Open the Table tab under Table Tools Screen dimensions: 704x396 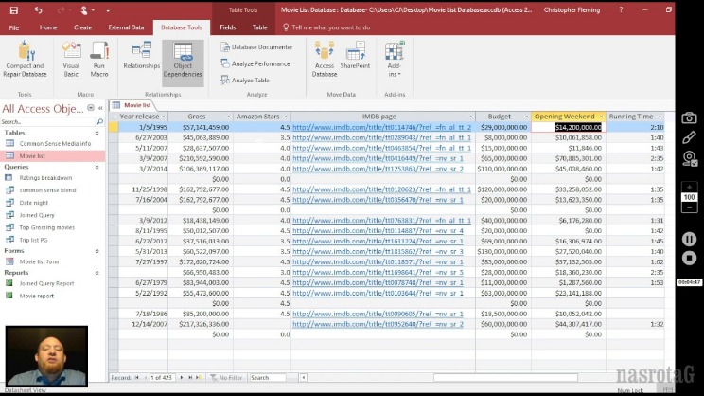(259, 27)
